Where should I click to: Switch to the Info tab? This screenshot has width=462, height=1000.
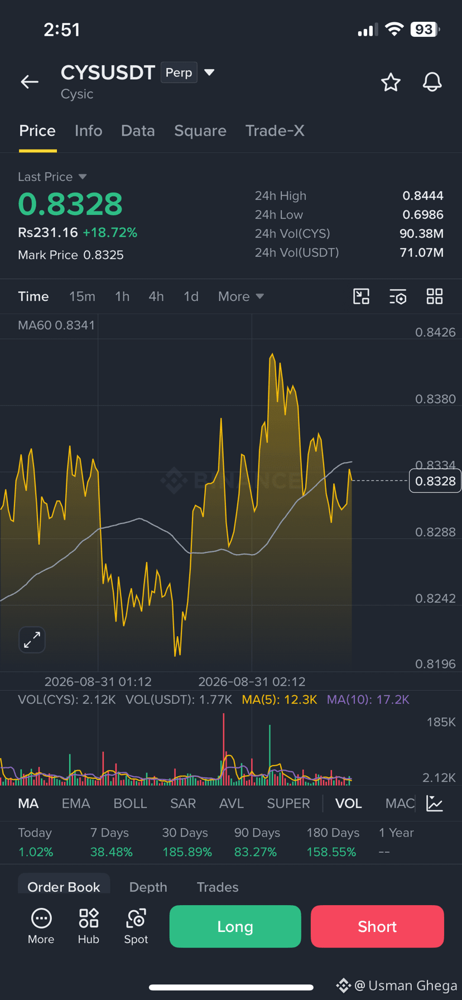[x=88, y=131]
